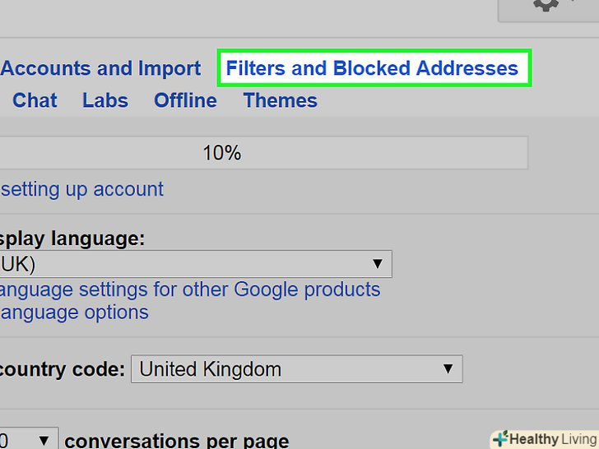This screenshot has width=599, height=449.
Task: Switch to the Themes tab
Action: tap(280, 100)
